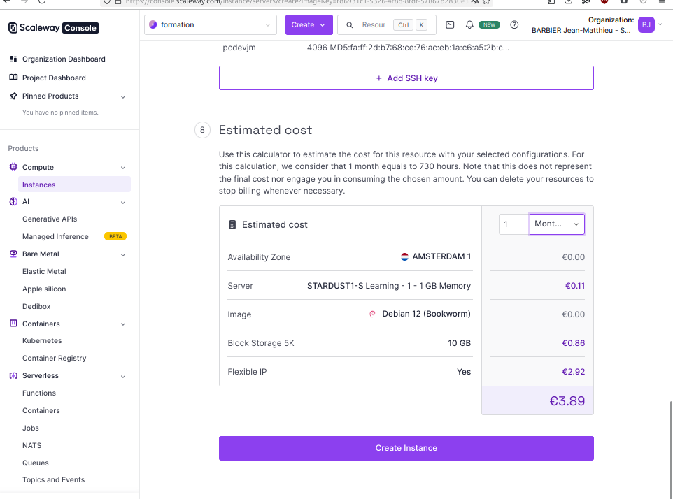The width and height of the screenshot is (673, 499).
Task: Open Managed Inference in sidebar
Action: (55, 236)
